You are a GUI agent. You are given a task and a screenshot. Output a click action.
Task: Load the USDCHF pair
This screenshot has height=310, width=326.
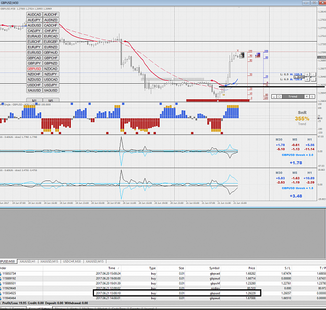[34, 85]
